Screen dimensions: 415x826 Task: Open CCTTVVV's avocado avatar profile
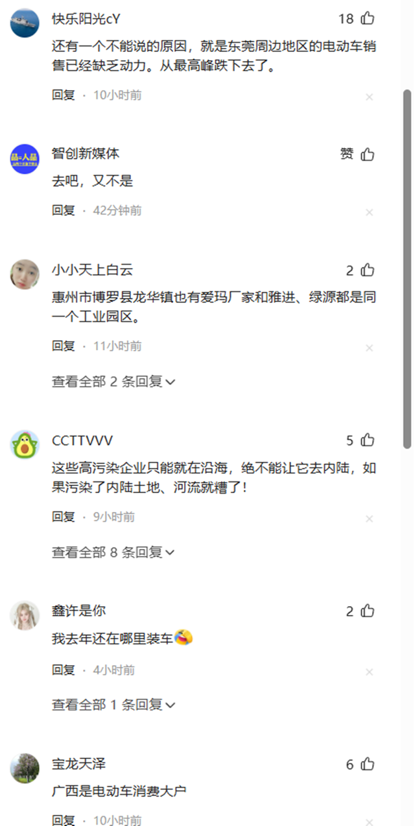25,444
